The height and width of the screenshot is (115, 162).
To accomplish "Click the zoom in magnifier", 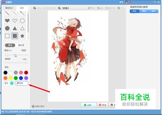I will [59, 8].
